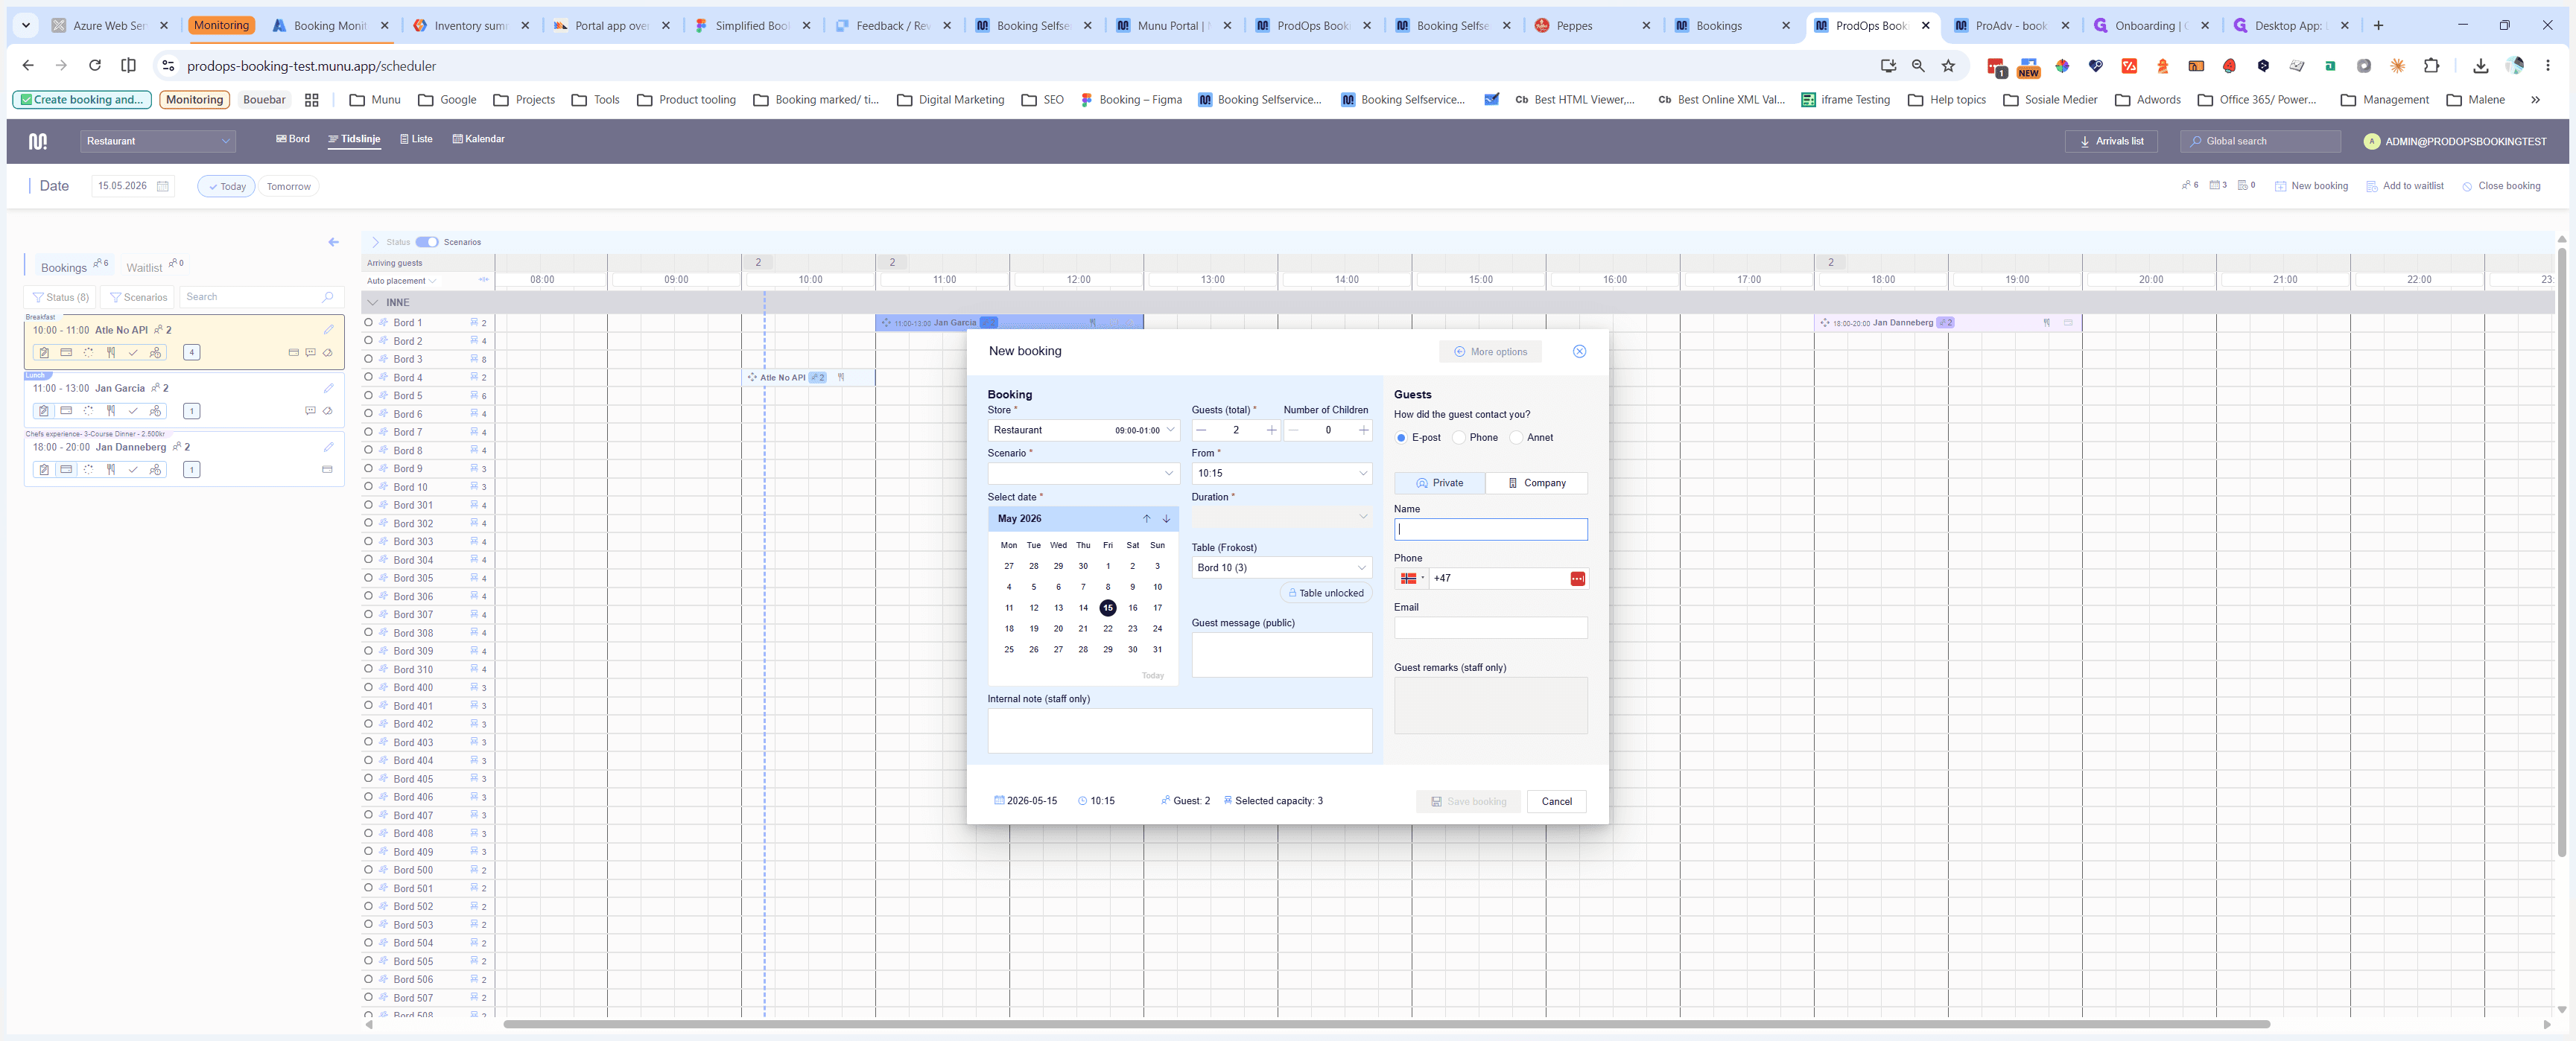Image resolution: width=2576 pixels, height=1041 pixels.
Task: Select the E-post contact radio button
Action: (x=1401, y=438)
